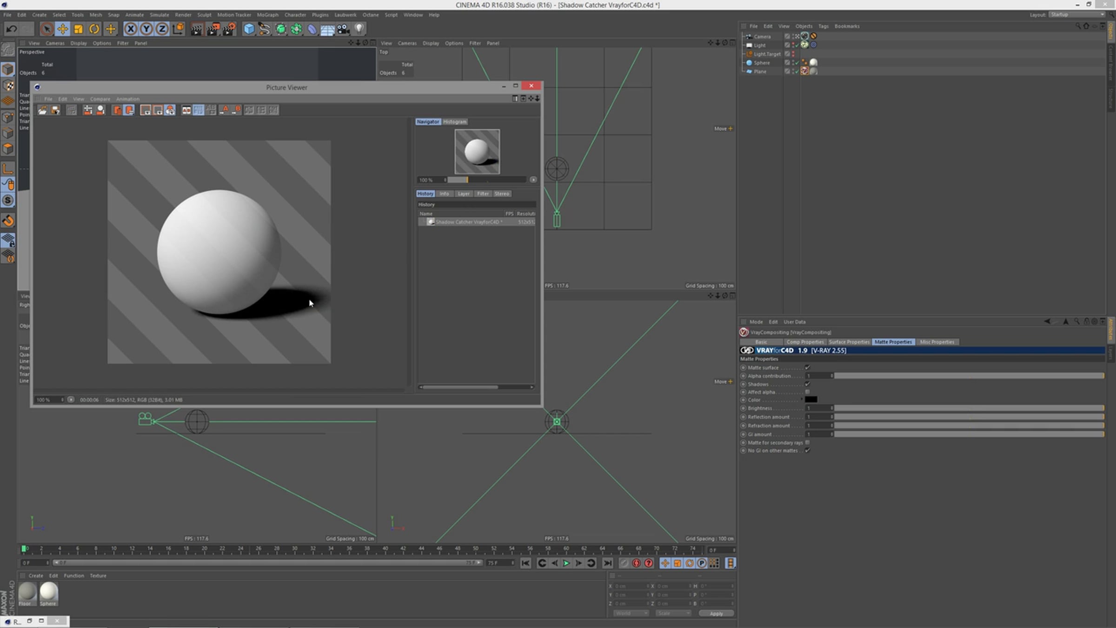Select the Sphere material in Material Manager
Screen dimensions: 1116x628
coord(48,594)
